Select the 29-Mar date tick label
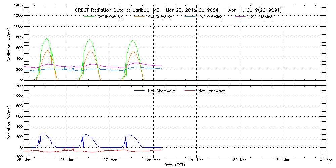 click(x=197, y=160)
